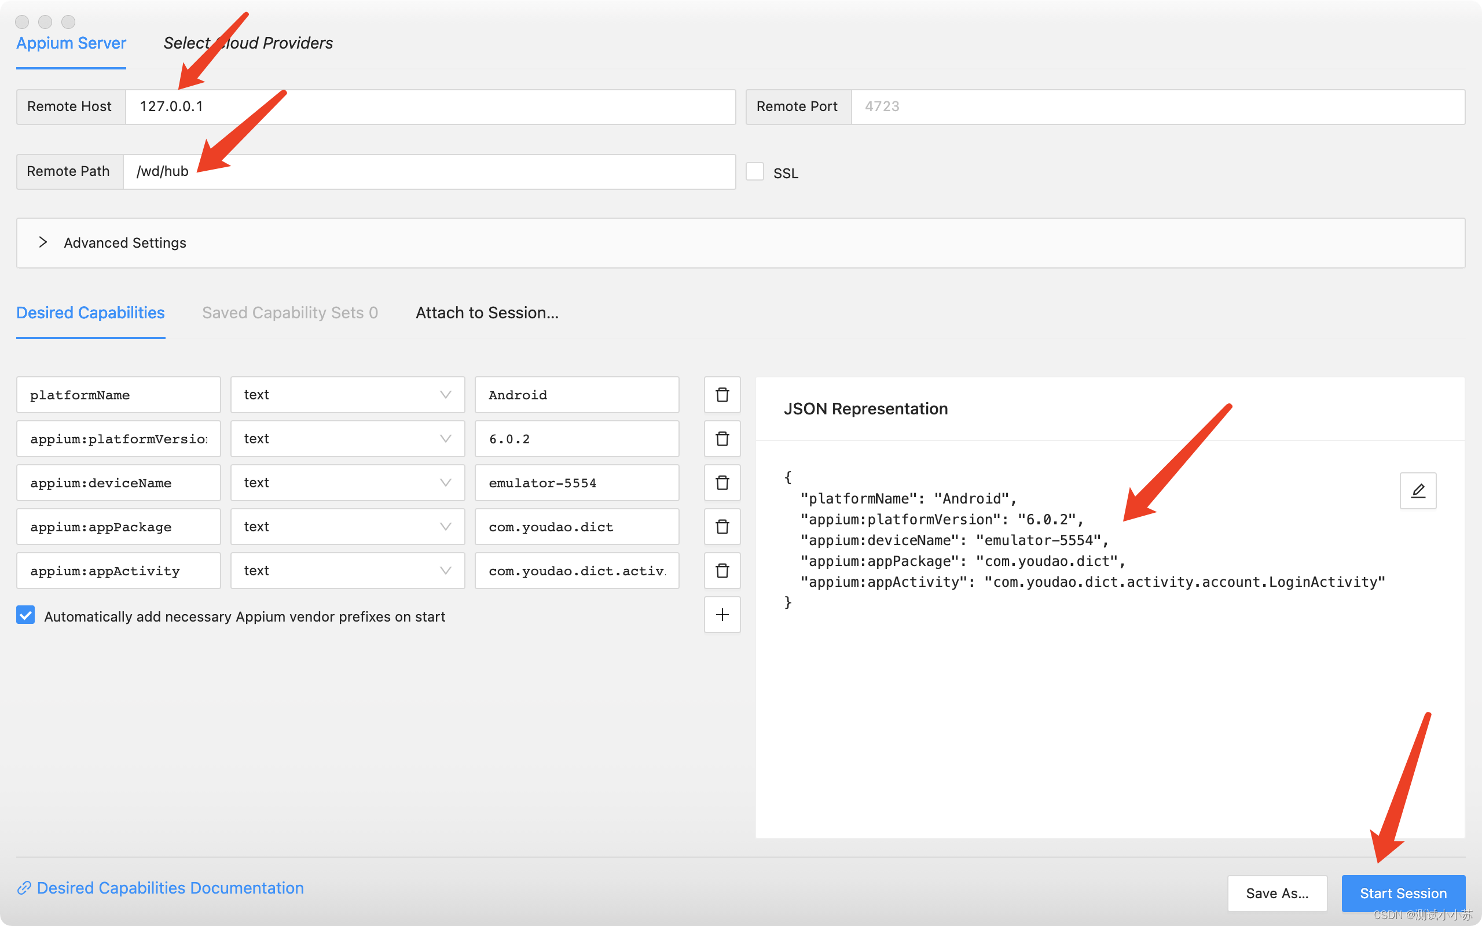Click the Start Session button
The width and height of the screenshot is (1482, 926).
coord(1402,893)
